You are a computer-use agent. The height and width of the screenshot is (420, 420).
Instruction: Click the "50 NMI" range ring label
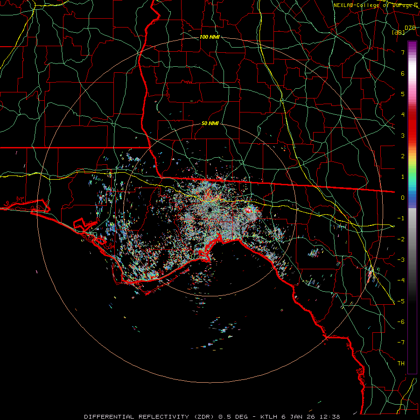[210, 124]
